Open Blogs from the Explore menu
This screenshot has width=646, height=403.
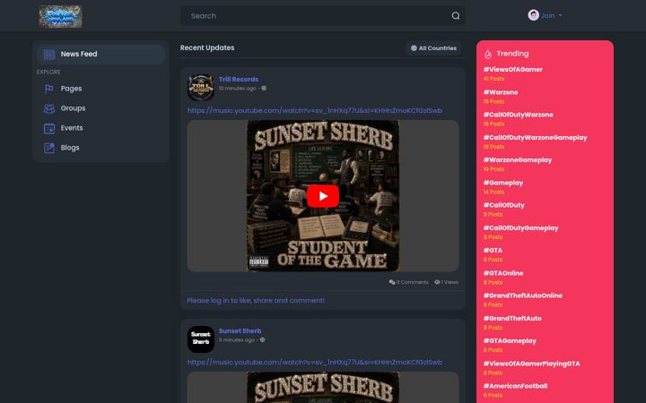click(100, 148)
